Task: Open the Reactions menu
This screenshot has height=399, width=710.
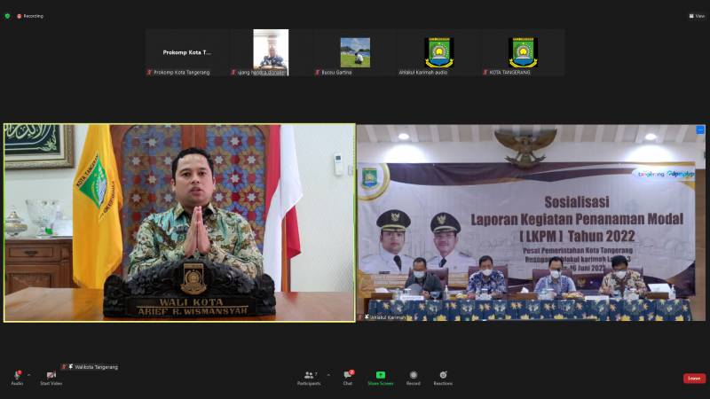Action: tap(443, 375)
